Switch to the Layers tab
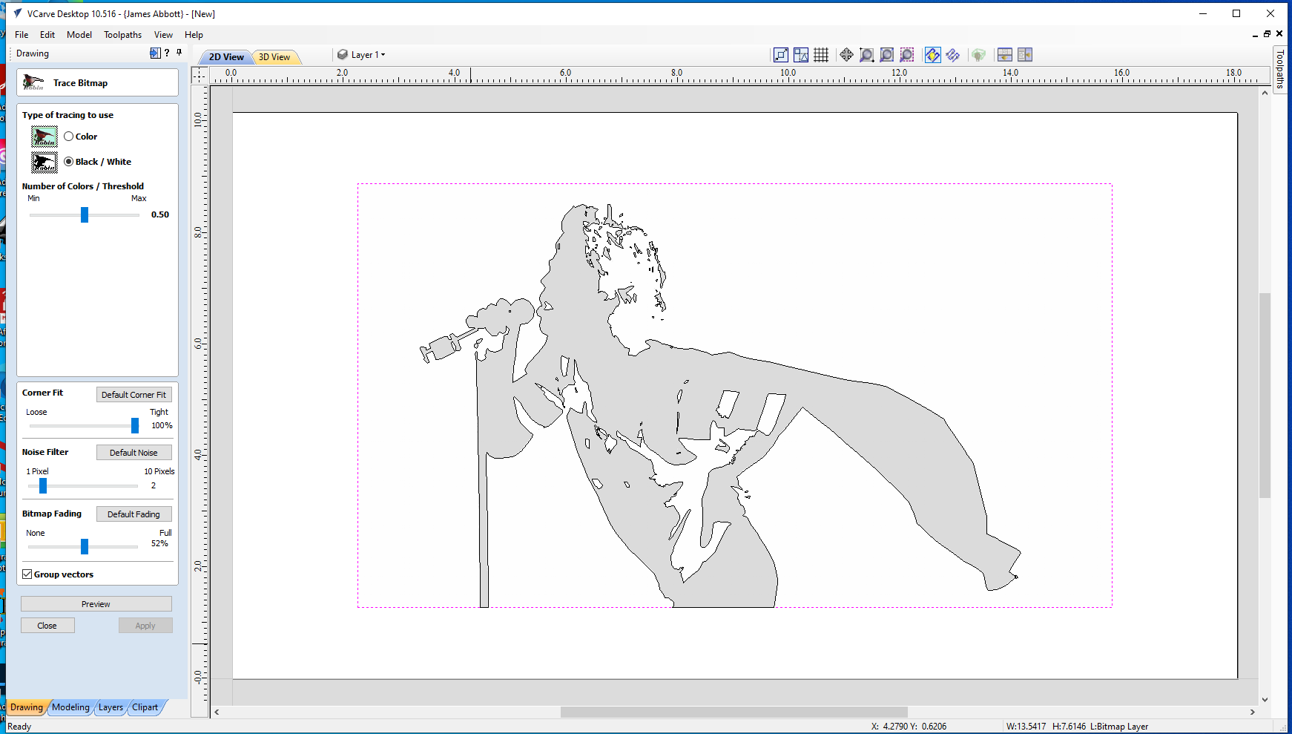Image resolution: width=1292 pixels, height=734 pixels. 111,707
